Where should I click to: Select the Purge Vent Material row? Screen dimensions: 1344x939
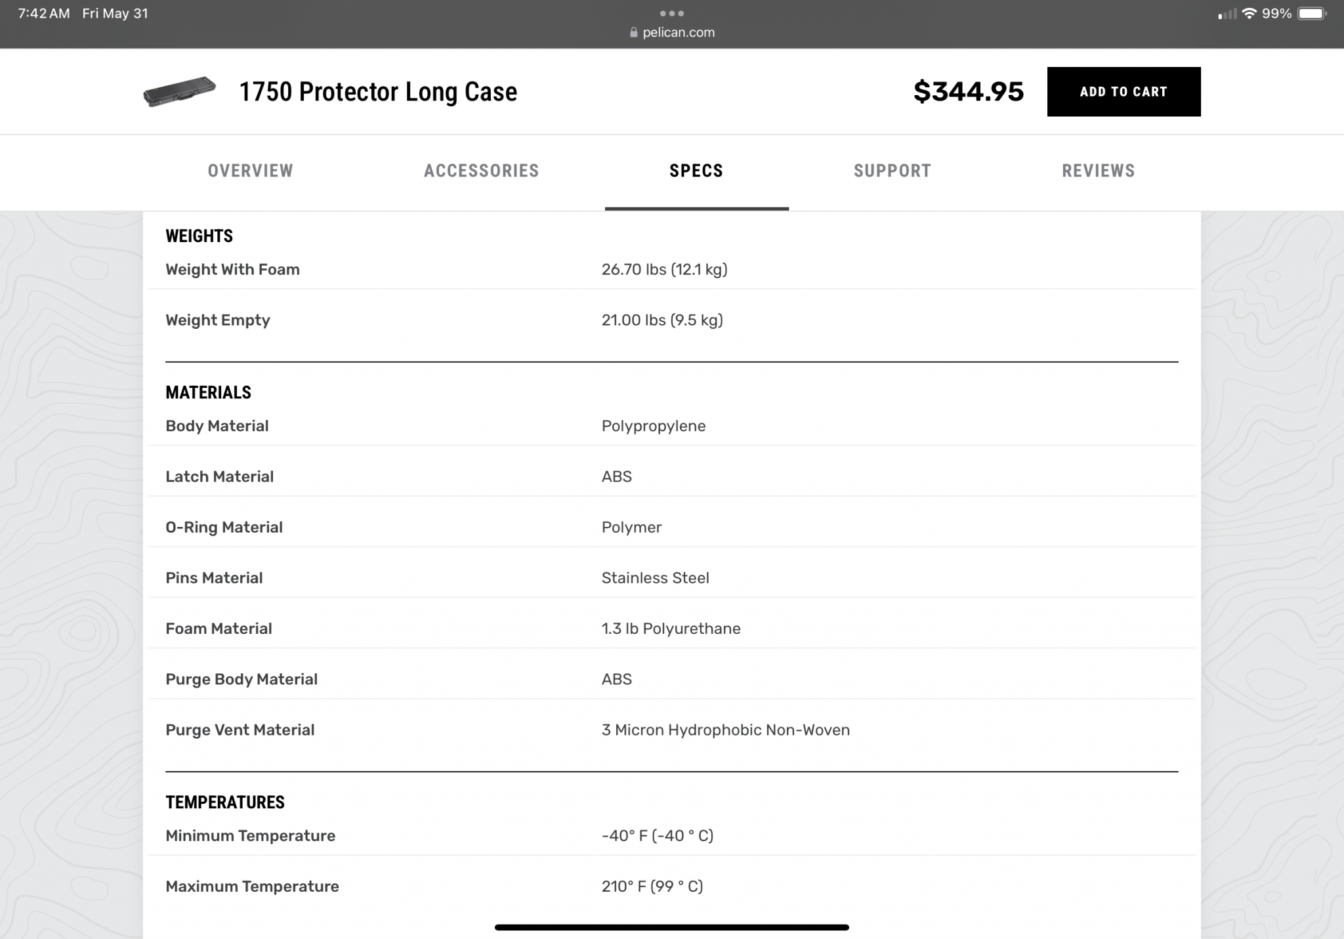tap(672, 730)
